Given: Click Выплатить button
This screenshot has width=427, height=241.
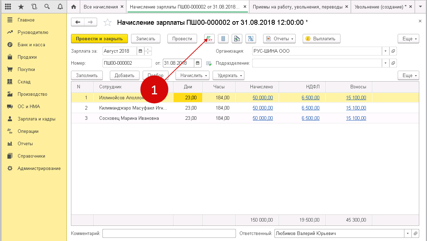Looking at the screenshot, I should tap(321, 39).
